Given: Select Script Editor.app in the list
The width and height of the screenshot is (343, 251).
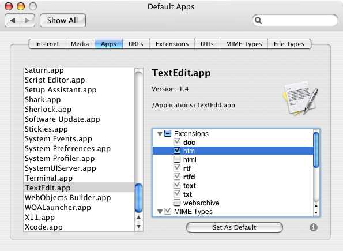Looking at the screenshot, I should point(79,80).
